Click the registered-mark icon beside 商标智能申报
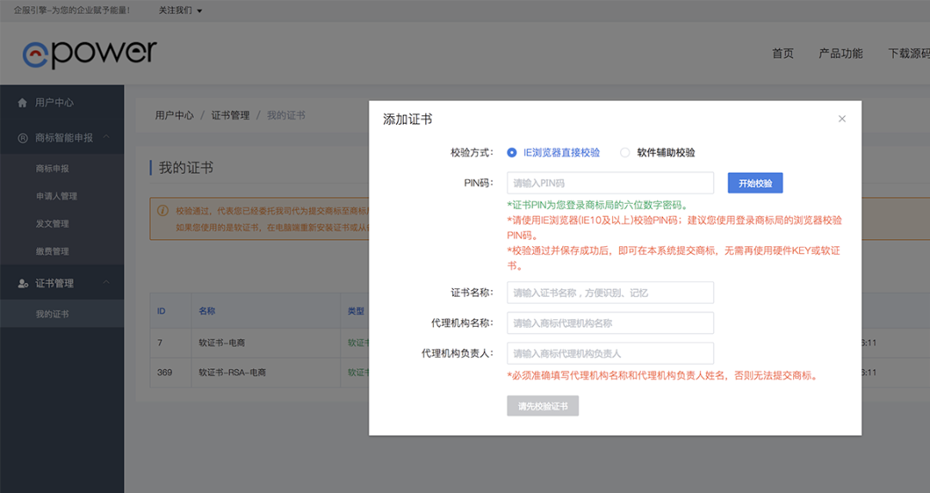 click(22, 138)
